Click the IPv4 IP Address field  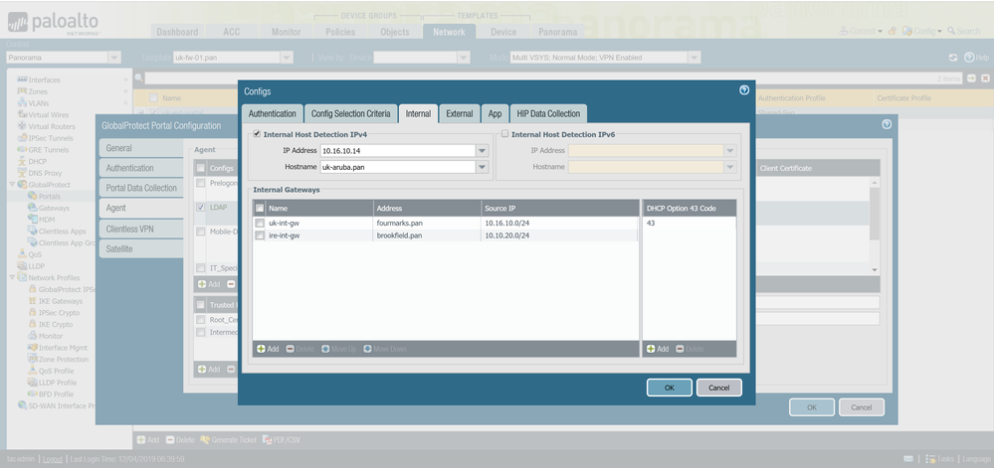pyautogui.click(x=396, y=151)
